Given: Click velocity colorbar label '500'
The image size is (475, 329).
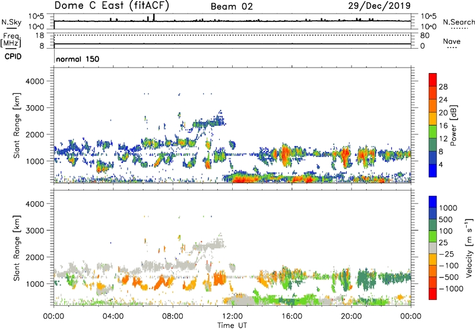Looking at the screenshot, I should click(x=446, y=220).
